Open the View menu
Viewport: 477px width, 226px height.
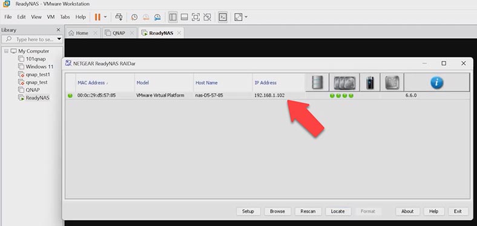[x=36, y=17]
